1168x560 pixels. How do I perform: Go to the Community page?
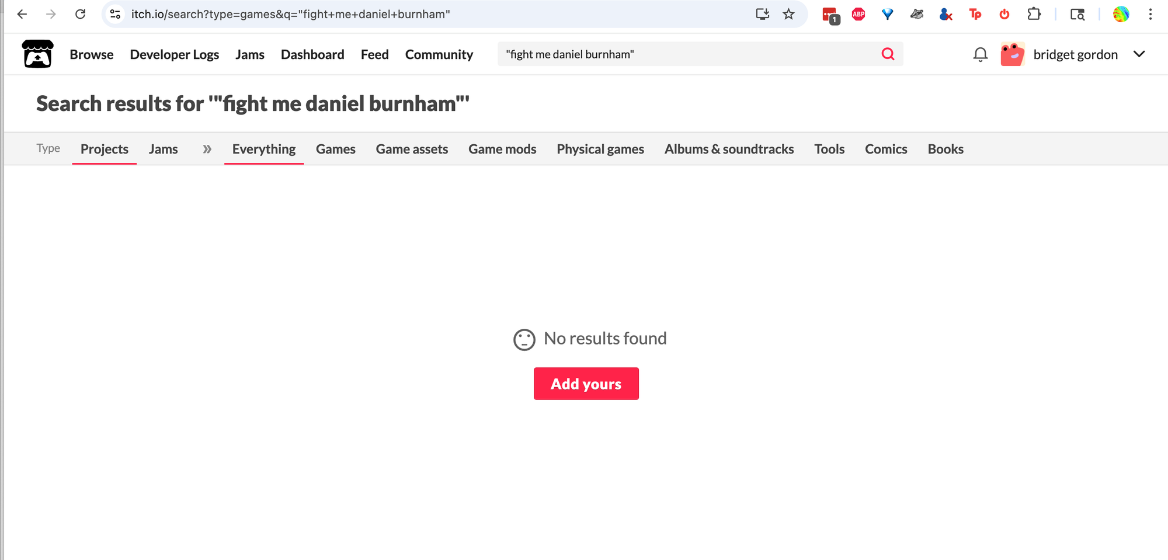(439, 54)
